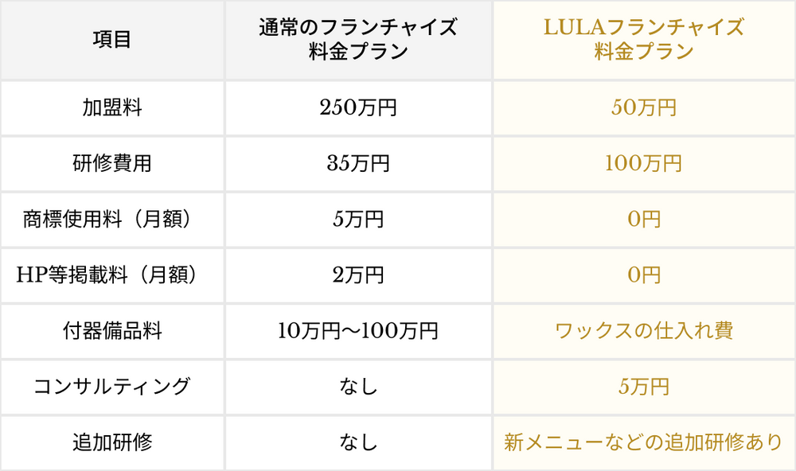Click the 50万円 LULA price cell
The width and height of the screenshot is (796, 471).
point(644,108)
